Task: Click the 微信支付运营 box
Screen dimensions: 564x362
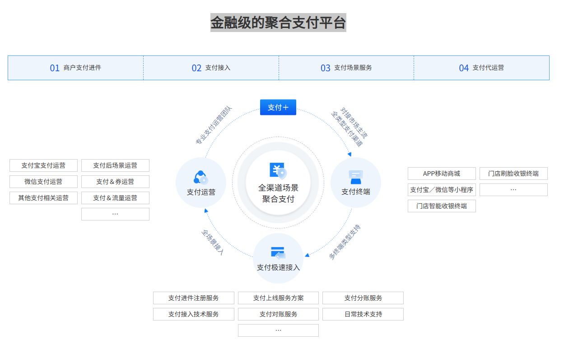Action: pos(43,182)
